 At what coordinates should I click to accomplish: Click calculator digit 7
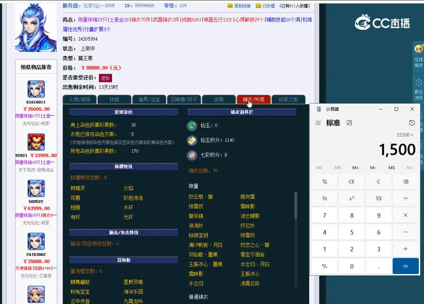click(325, 215)
